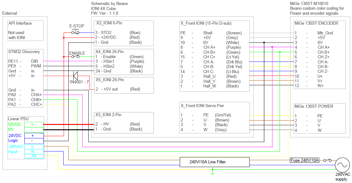Click the '(Drk Blu)' wire color label

click(x=234, y=62)
